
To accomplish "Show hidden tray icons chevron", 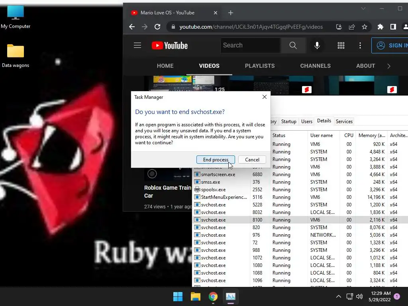I will coord(339,296).
